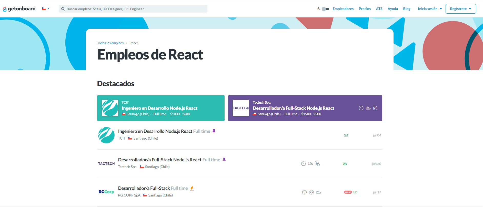483x207 pixels.
Task: Click the pin icon on the Tactech listing
Action: [x=224, y=160]
